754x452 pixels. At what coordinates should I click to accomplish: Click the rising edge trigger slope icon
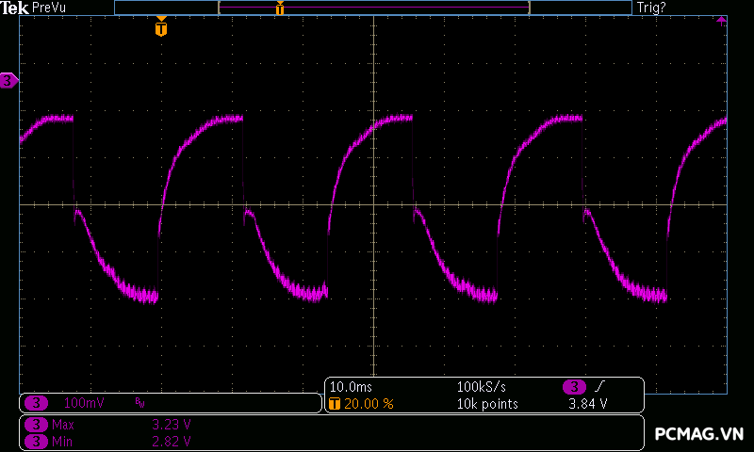599,386
